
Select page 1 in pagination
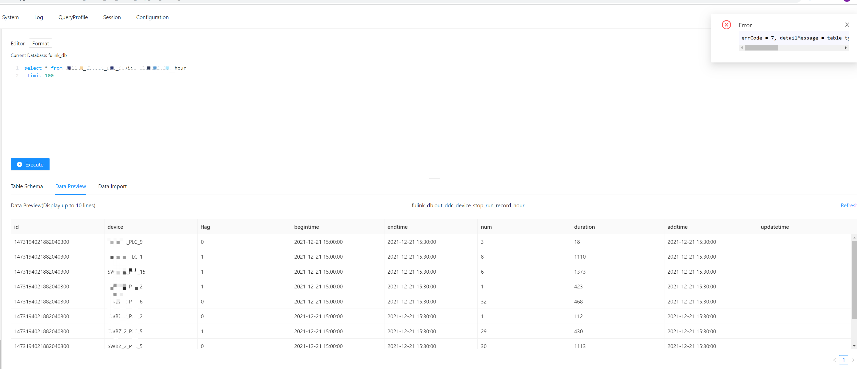point(844,360)
